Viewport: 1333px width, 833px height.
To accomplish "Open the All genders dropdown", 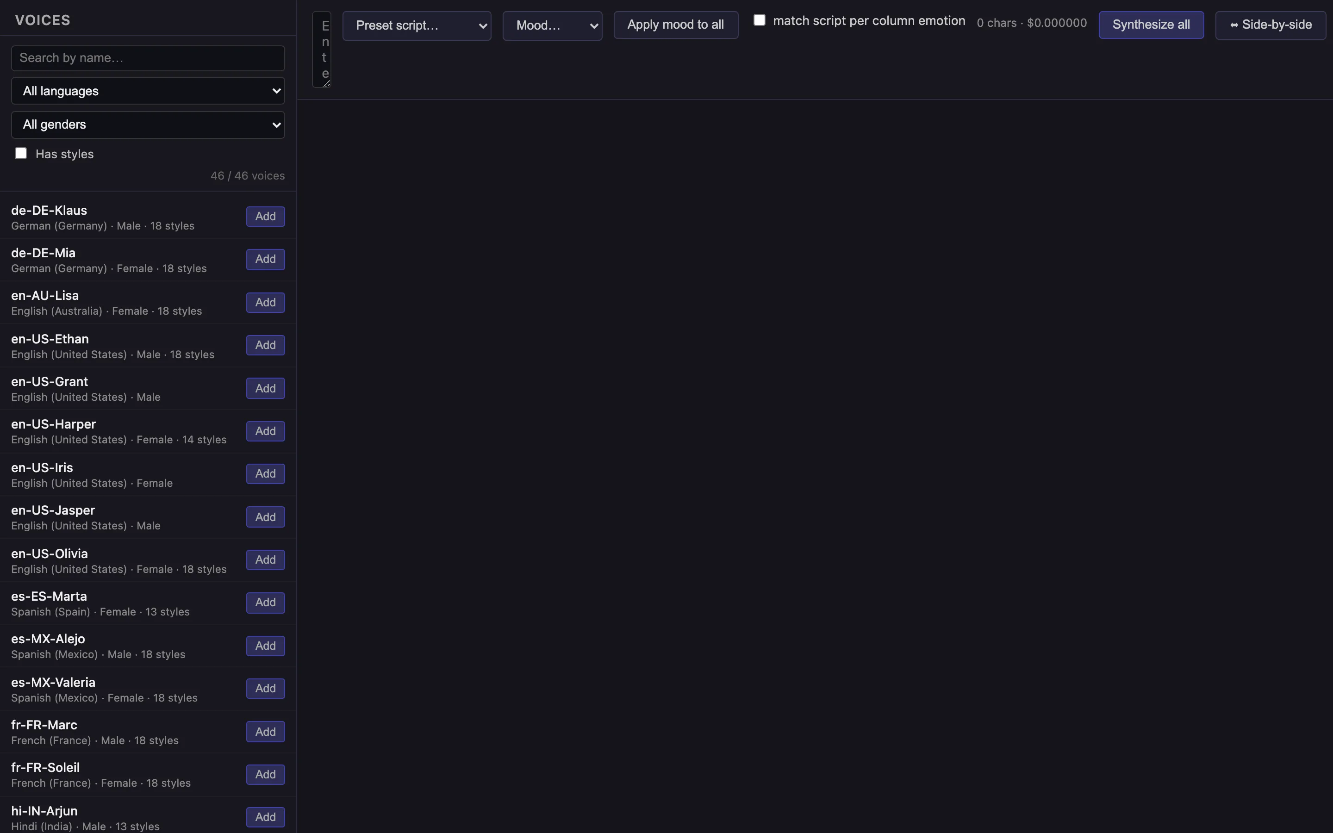I will click(148, 124).
